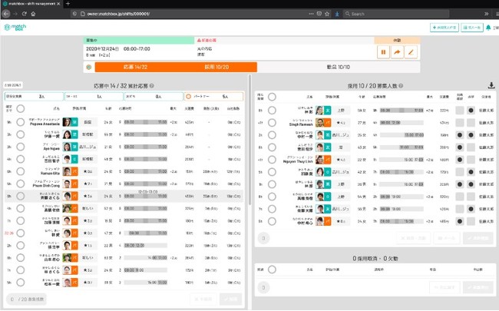Expand the browser toolbar overflow chevron
Viewport: 499px width, 311px height.
[x=486, y=14]
